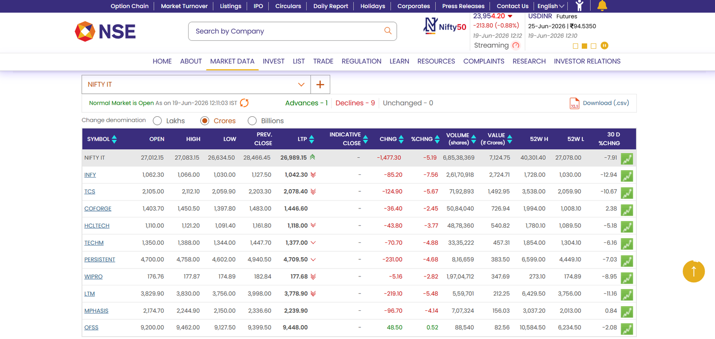Click the search magnifier icon
Image resolution: width=715 pixels, height=339 pixels.
[x=388, y=31]
